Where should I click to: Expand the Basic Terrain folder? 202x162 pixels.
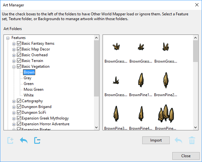pos(14,61)
